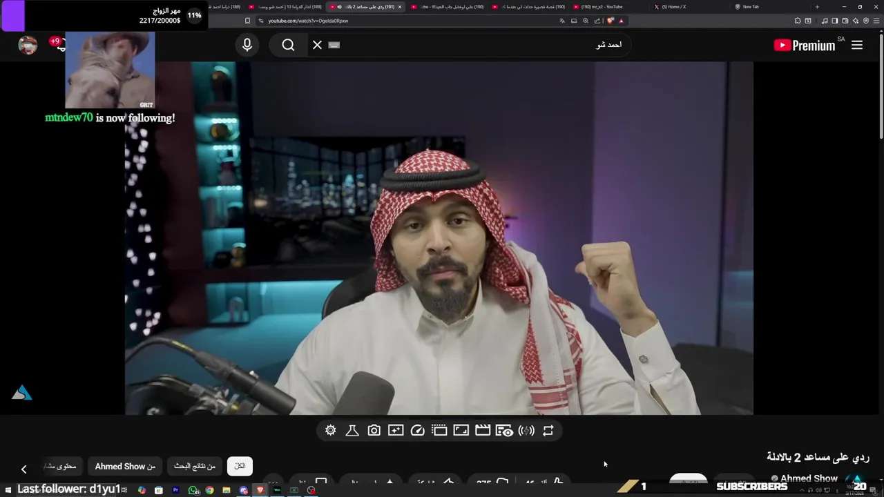
Task: Take a screenshot with the camera icon
Action: click(374, 431)
